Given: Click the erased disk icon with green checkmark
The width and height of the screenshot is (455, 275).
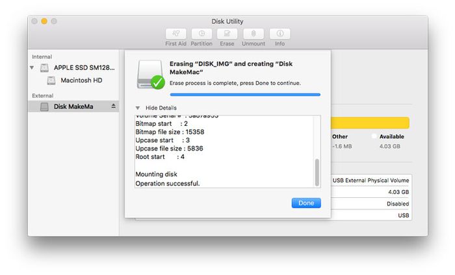Looking at the screenshot, I should [x=150, y=75].
